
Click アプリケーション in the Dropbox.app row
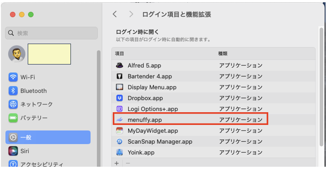pos(241,98)
